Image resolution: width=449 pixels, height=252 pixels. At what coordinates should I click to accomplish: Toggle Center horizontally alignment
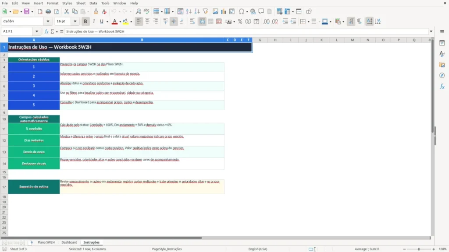pyautogui.click(x=147, y=21)
